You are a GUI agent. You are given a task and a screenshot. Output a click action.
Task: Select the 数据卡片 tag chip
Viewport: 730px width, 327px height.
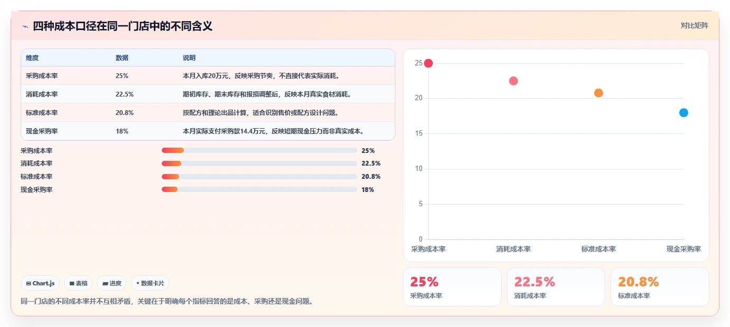150,283
